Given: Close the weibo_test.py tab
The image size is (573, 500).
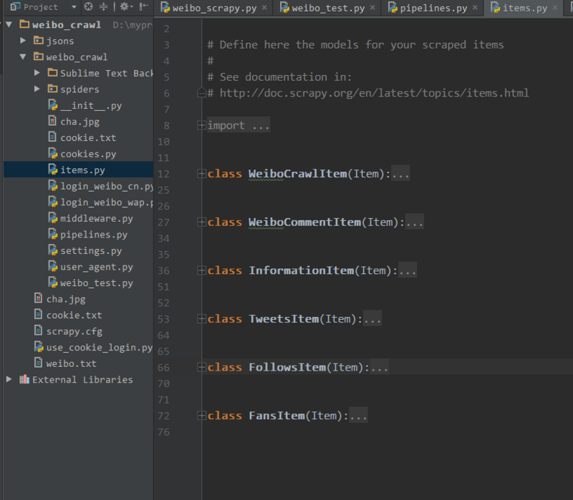Looking at the screenshot, I should point(372,7).
